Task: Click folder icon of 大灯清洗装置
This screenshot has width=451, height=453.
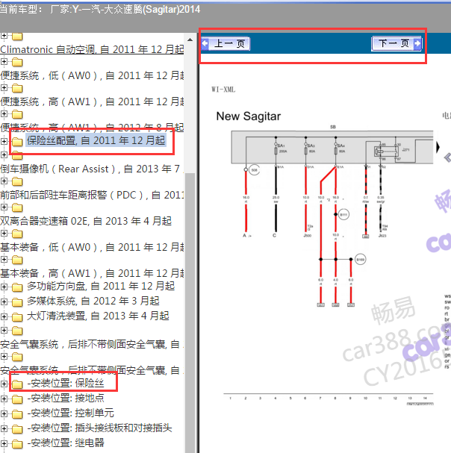Action: [x=17, y=317]
